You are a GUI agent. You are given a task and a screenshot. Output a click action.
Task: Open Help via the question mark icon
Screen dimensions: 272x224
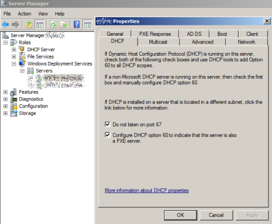coord(77,24)
